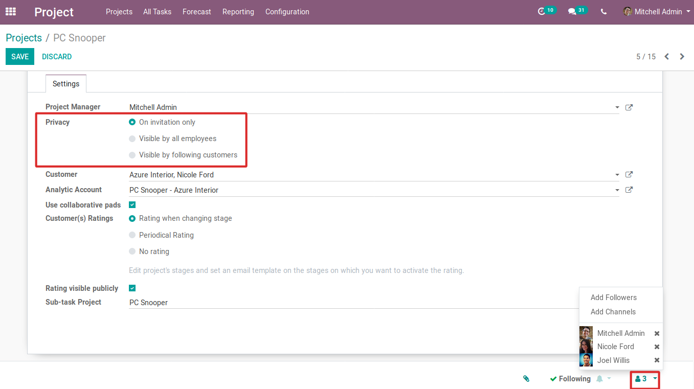Click the Privacy field label

[x=58, y=122]
